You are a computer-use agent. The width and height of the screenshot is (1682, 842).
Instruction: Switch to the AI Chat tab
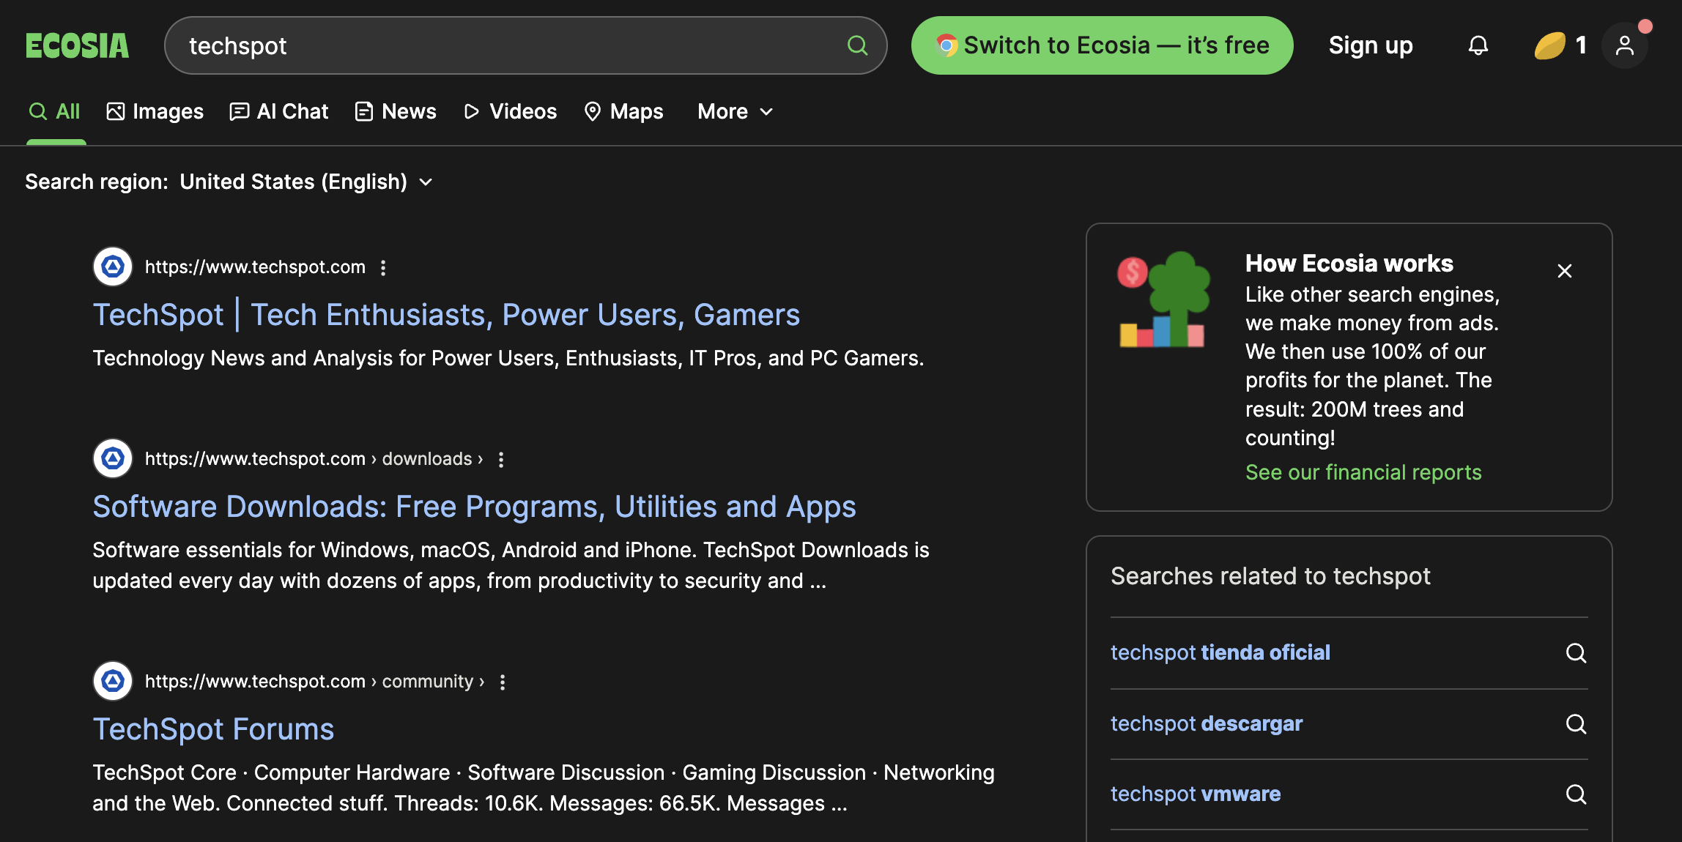279,111
